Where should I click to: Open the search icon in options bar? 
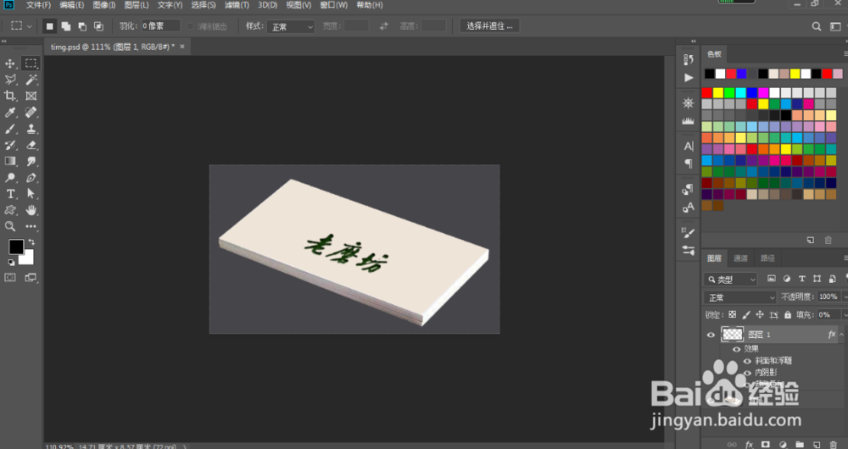coord(816,26)
